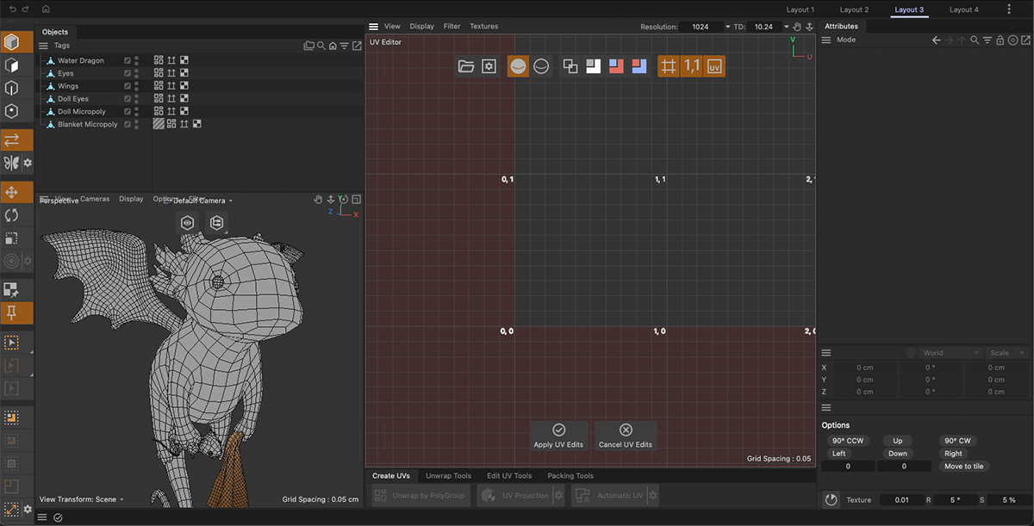Open the Load Texture folder icon in UV Editor
Viewport: 1034px width, 526px height.
click(466, 66)
